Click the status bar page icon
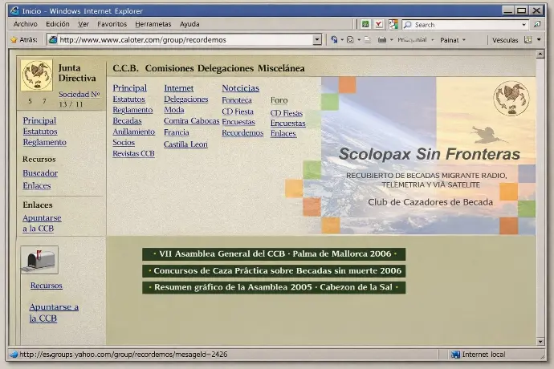The image size is (554, 369). point(14,355)
